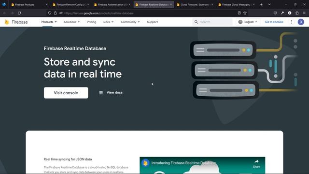
Task: Share the Introducing Firebase Realtime Database video
Action: [x=256, y=164]
